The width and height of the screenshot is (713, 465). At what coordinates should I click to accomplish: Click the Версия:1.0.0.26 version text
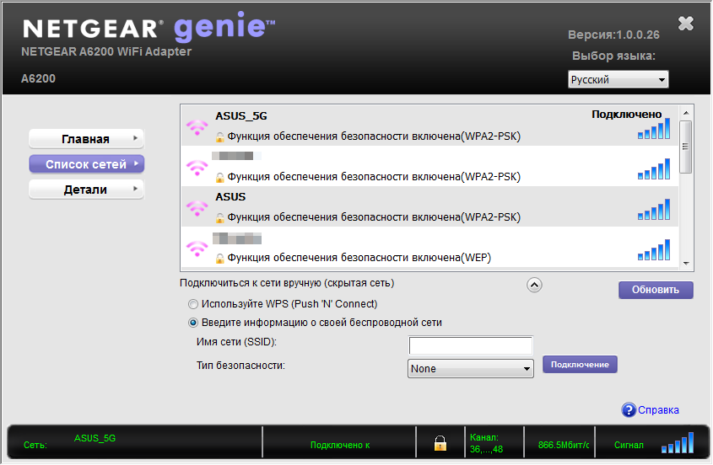click(614, 35)
